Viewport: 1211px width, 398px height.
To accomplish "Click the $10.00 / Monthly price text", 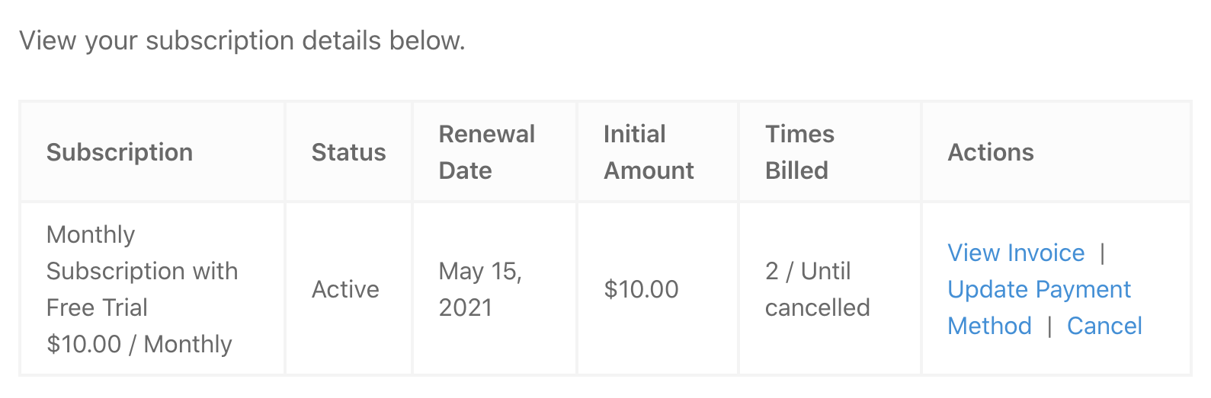I will pos(139,344).
